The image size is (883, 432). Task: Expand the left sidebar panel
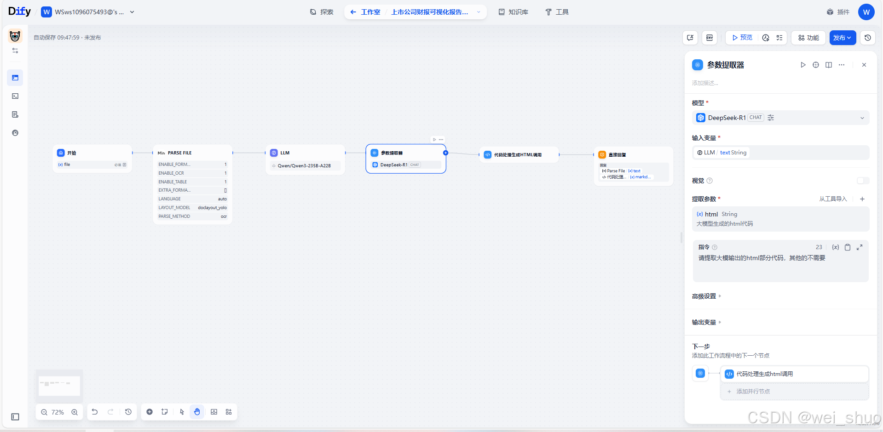tap(15, 417)
